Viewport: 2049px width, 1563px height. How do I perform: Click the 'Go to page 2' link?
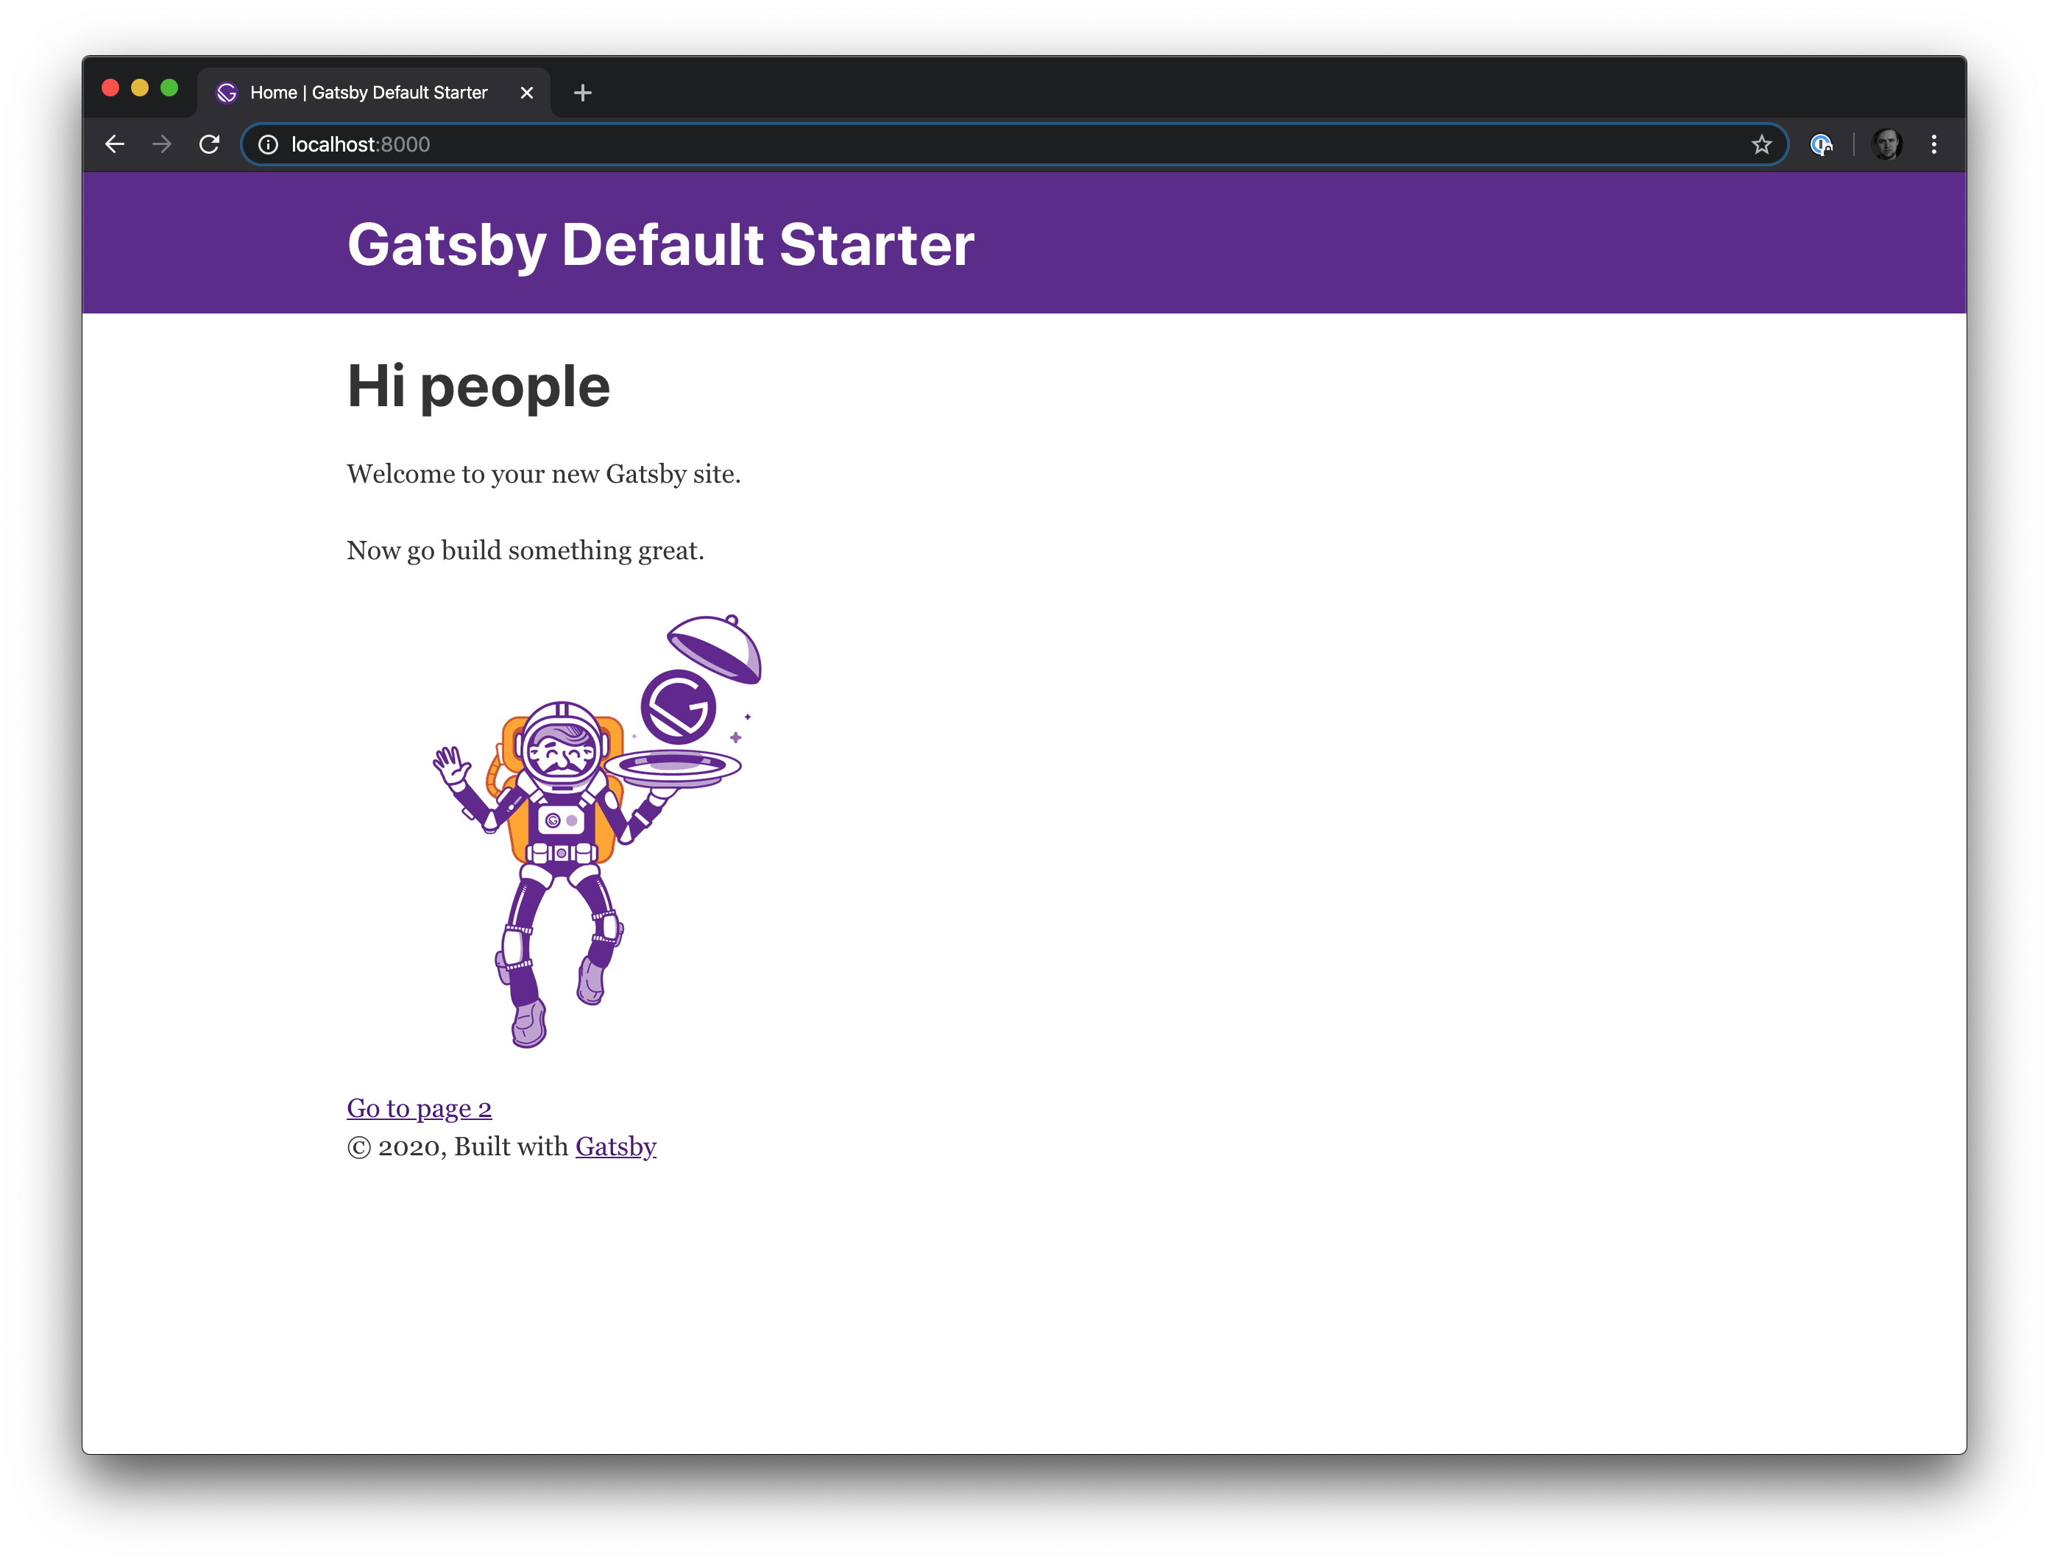coord(417,1107)
